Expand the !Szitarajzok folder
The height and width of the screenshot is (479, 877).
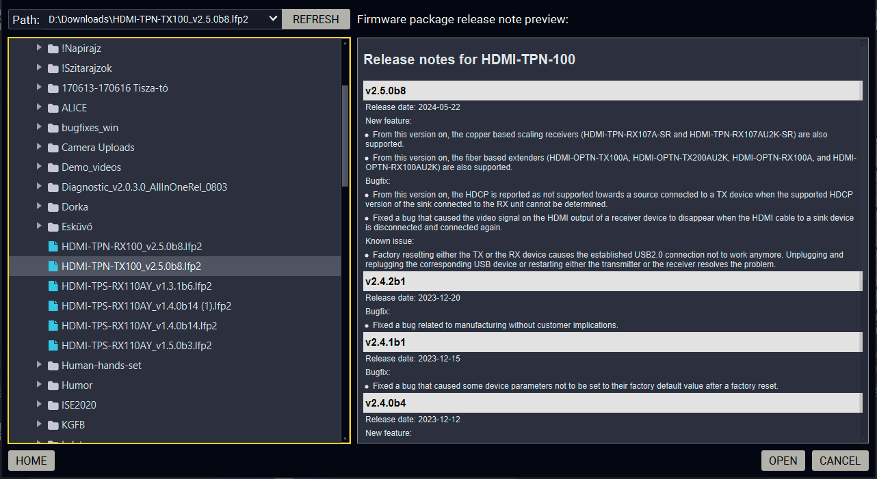click(x=39, y=68)
